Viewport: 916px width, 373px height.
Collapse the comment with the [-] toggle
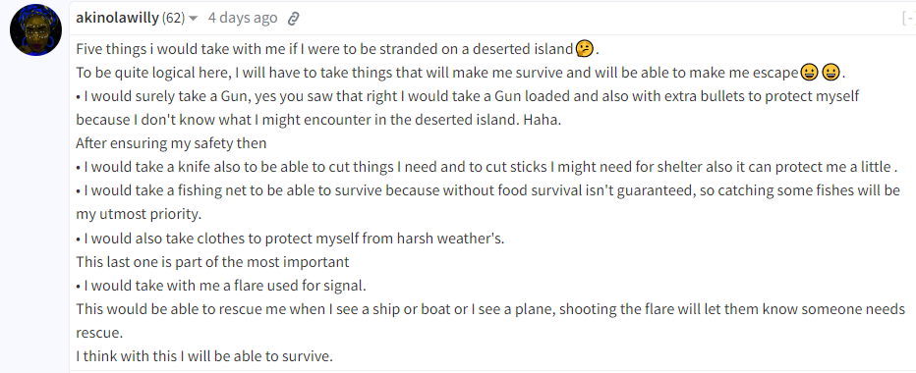click(x=909, y=19)
